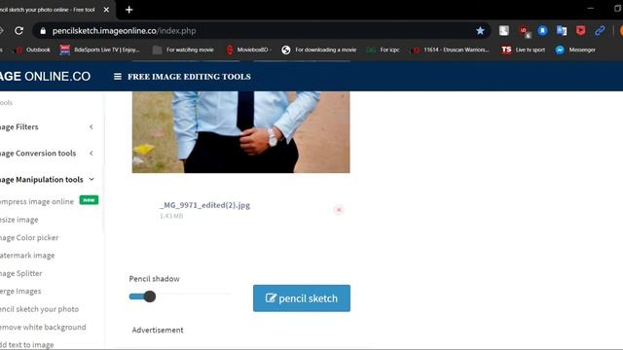Remove the uploaded _MG_9971 file
The height and width of the screenshot is (350, 623).
[x=339, y=210]
